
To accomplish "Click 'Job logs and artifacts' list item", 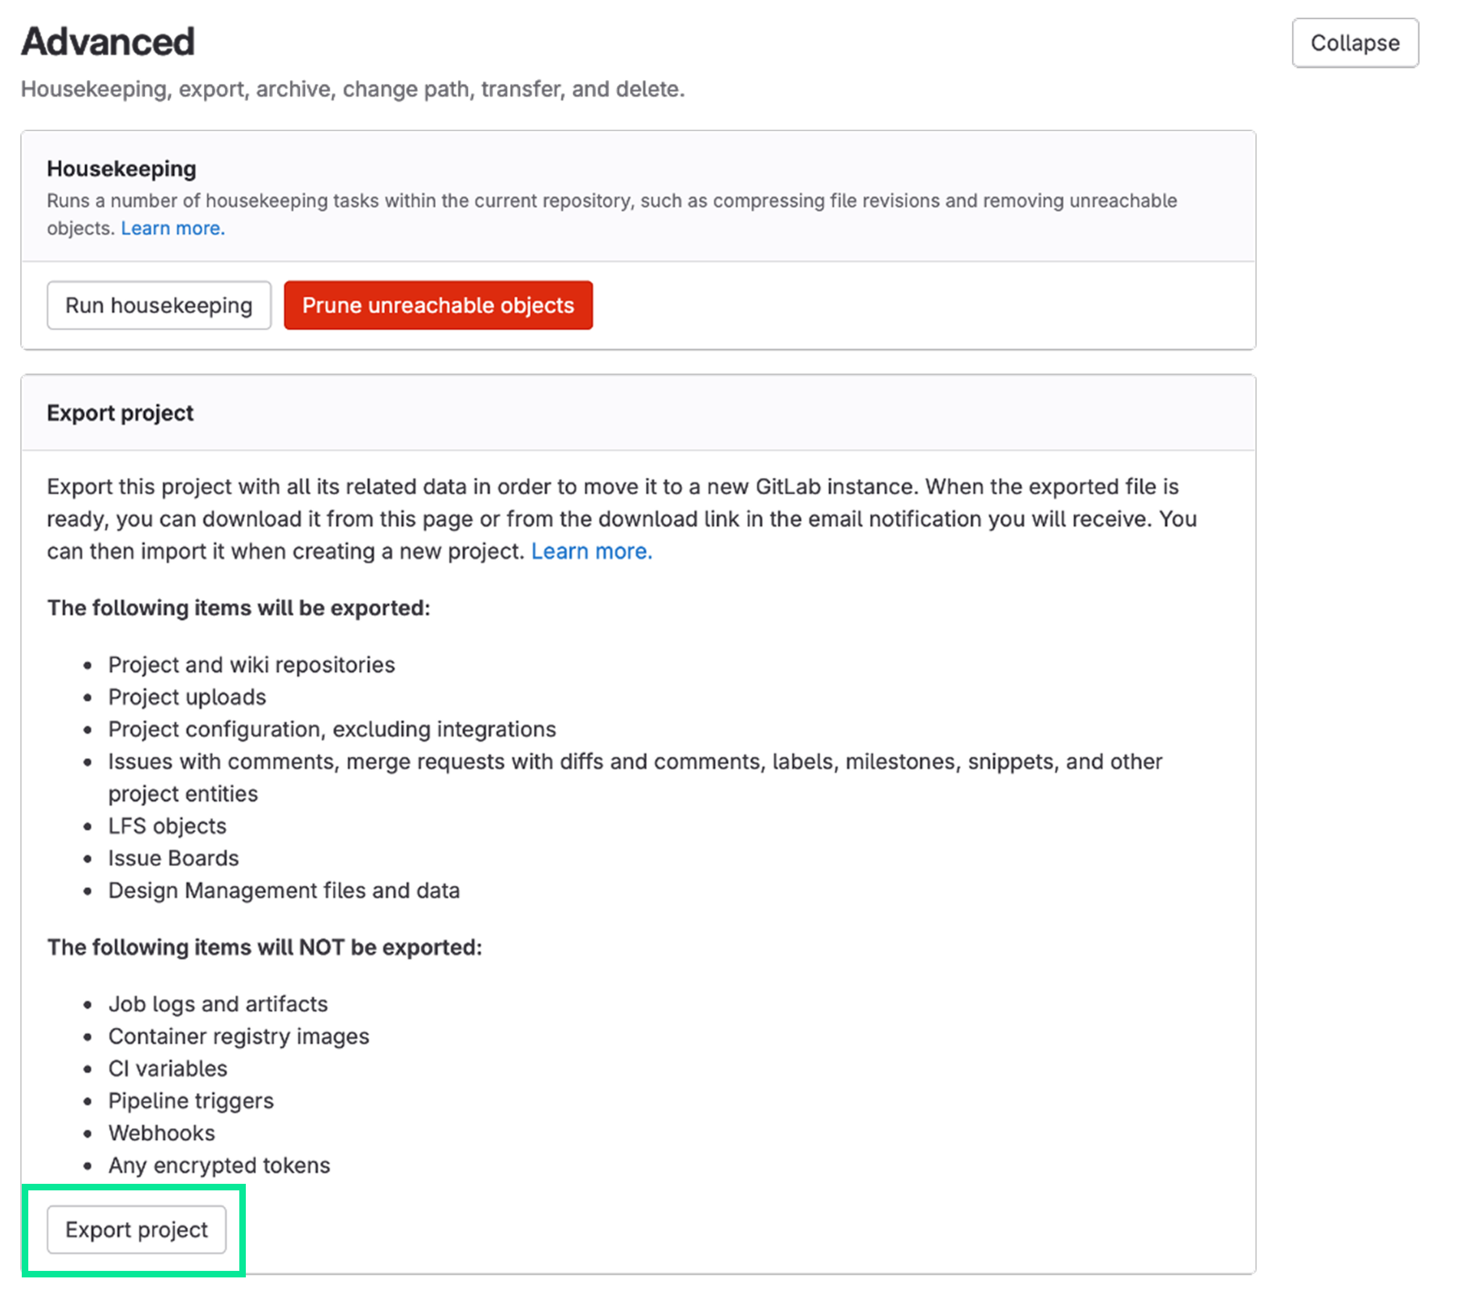I will (218, 1004).
